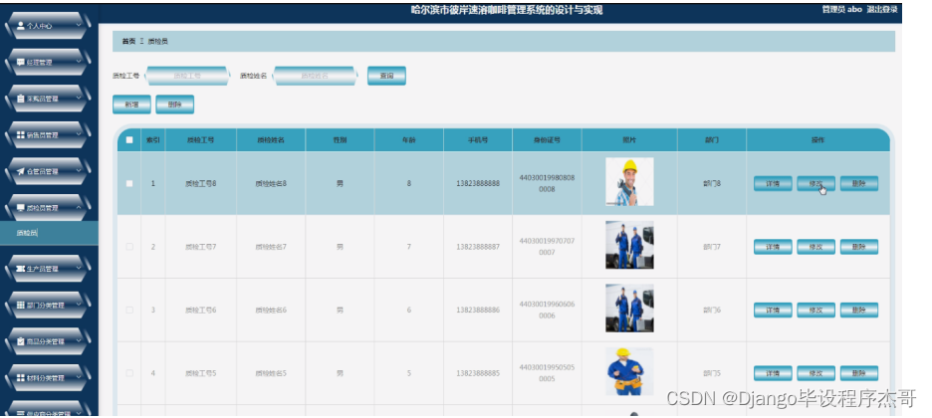This screenshot has width=932, height=418.
Task: Click the grid icon beside 销售员管理
Action: coord(21,135)
